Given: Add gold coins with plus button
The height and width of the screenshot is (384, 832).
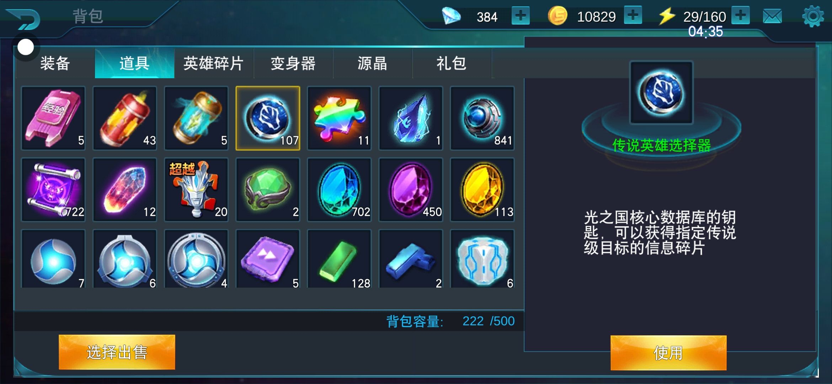Looking at the screenshot, I should point(633,15).
